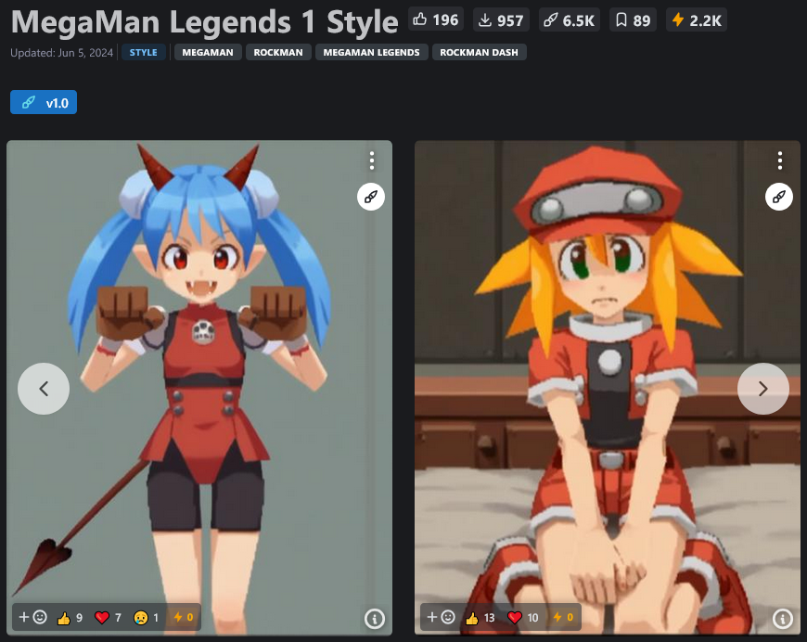Open the STYLE category tag
This screenshot has width=807, height=642.
click(144, 52)
